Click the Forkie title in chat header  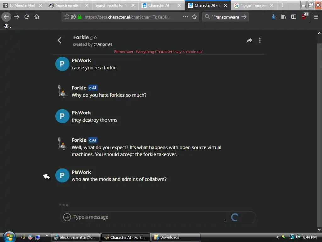click(x=81, y=37)
